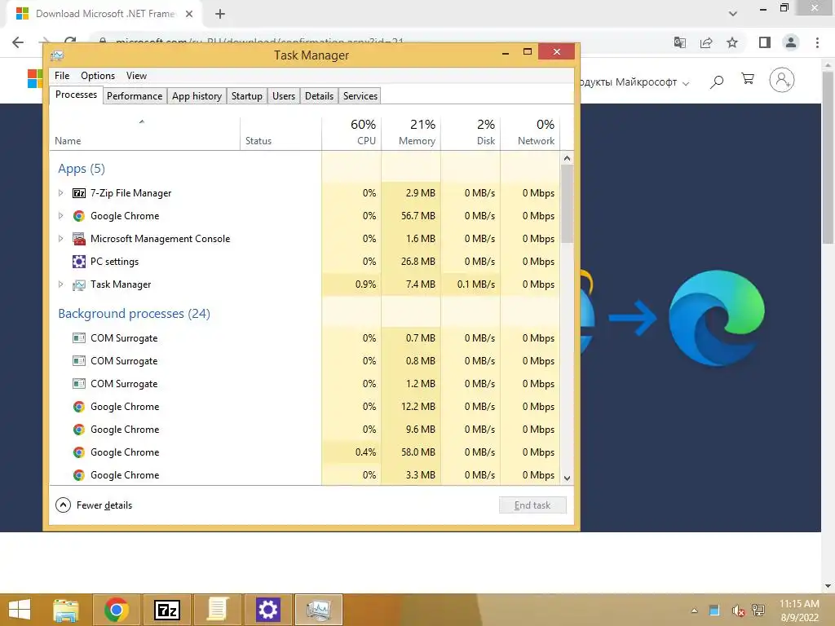Expand Microsoft Management Console row
The width and height of the screenshot is (835, 626).
pyautogui.click(x=60, y=239)
